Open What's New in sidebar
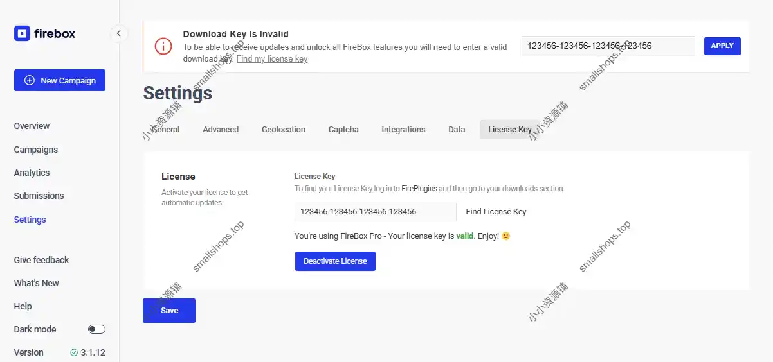 point(37,283)
